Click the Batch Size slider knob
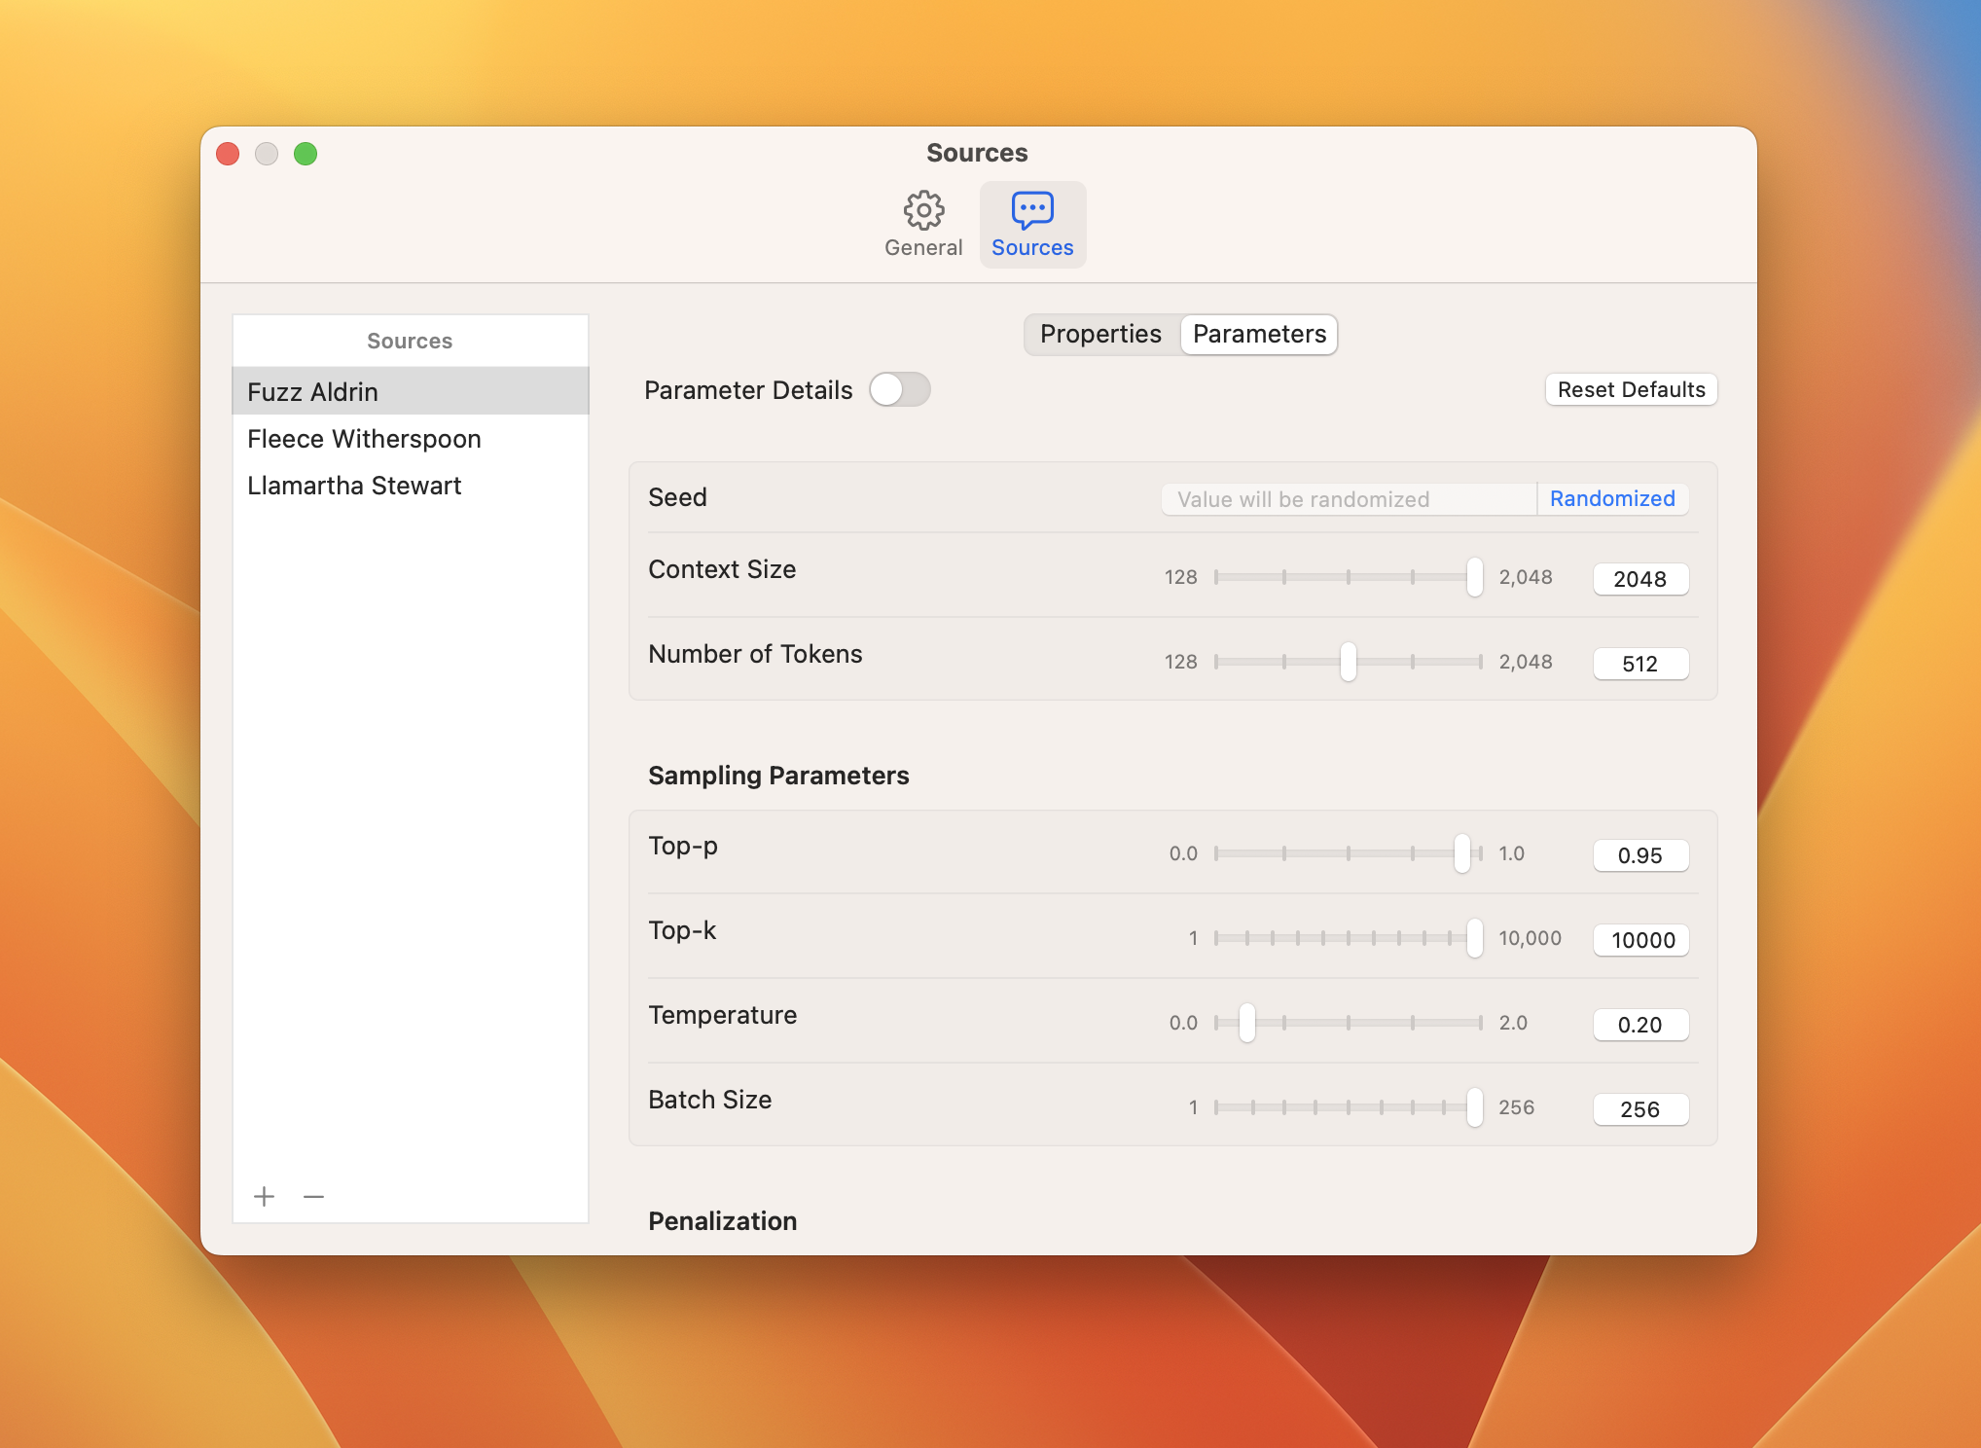The width and height of the screenshot is (1981, 1448). point(1474,1107)
